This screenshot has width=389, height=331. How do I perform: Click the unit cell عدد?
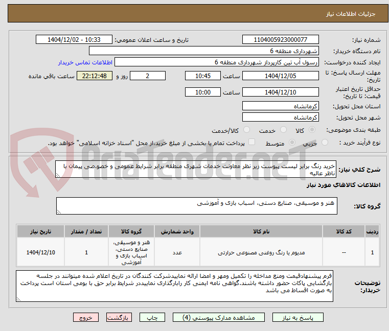tap(177, 253)
